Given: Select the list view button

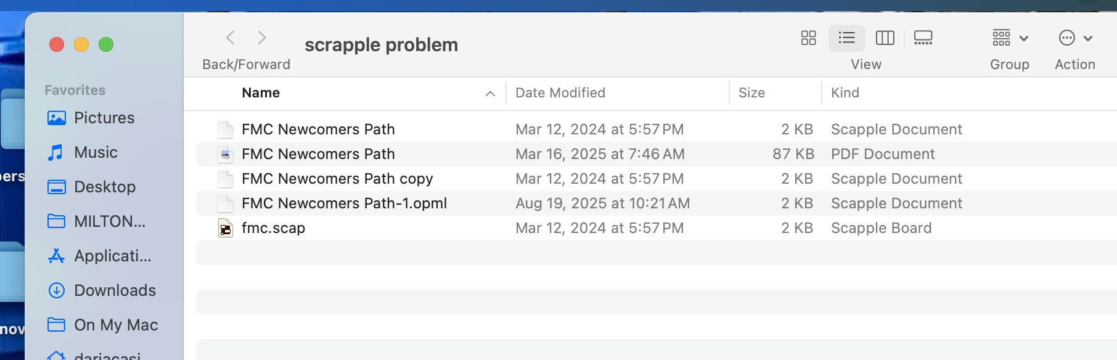Looking at the screenshot, I should tap(846, 38).
